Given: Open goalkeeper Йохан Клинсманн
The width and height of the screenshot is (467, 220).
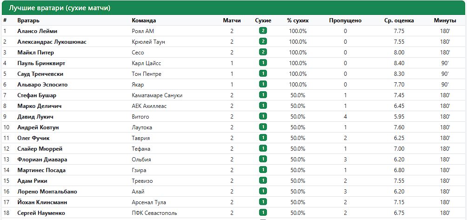Looking at the screenshot, I should click(x=42, y=202).
